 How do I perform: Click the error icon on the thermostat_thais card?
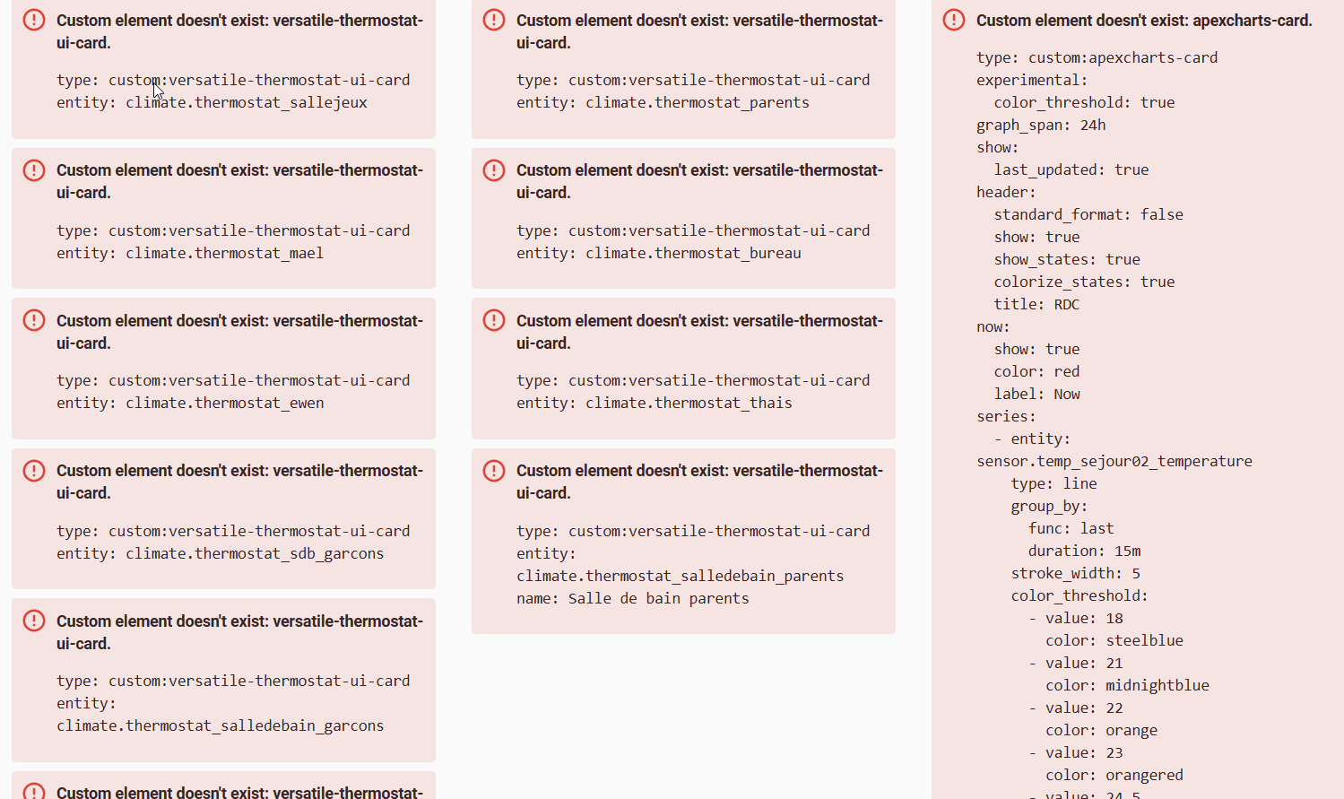[494, 320]
